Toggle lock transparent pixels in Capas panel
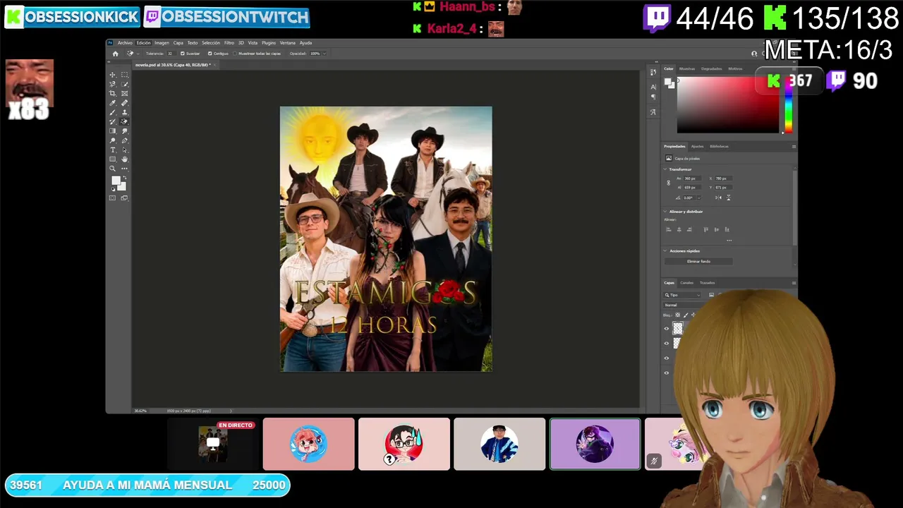The width and height of the screenshot is (903, 508). point(678,315)
